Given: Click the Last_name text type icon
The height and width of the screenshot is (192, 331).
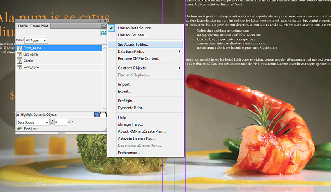Looking at the screenshot, I should pyautogui.click(x=19, y=54).
